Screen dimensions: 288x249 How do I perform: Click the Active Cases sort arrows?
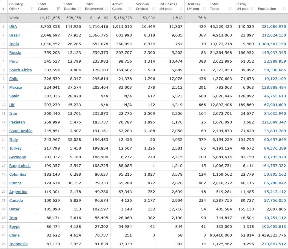[x=130, y=9]
